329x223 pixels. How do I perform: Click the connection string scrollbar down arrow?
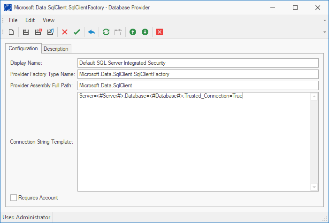pos(314,187)
